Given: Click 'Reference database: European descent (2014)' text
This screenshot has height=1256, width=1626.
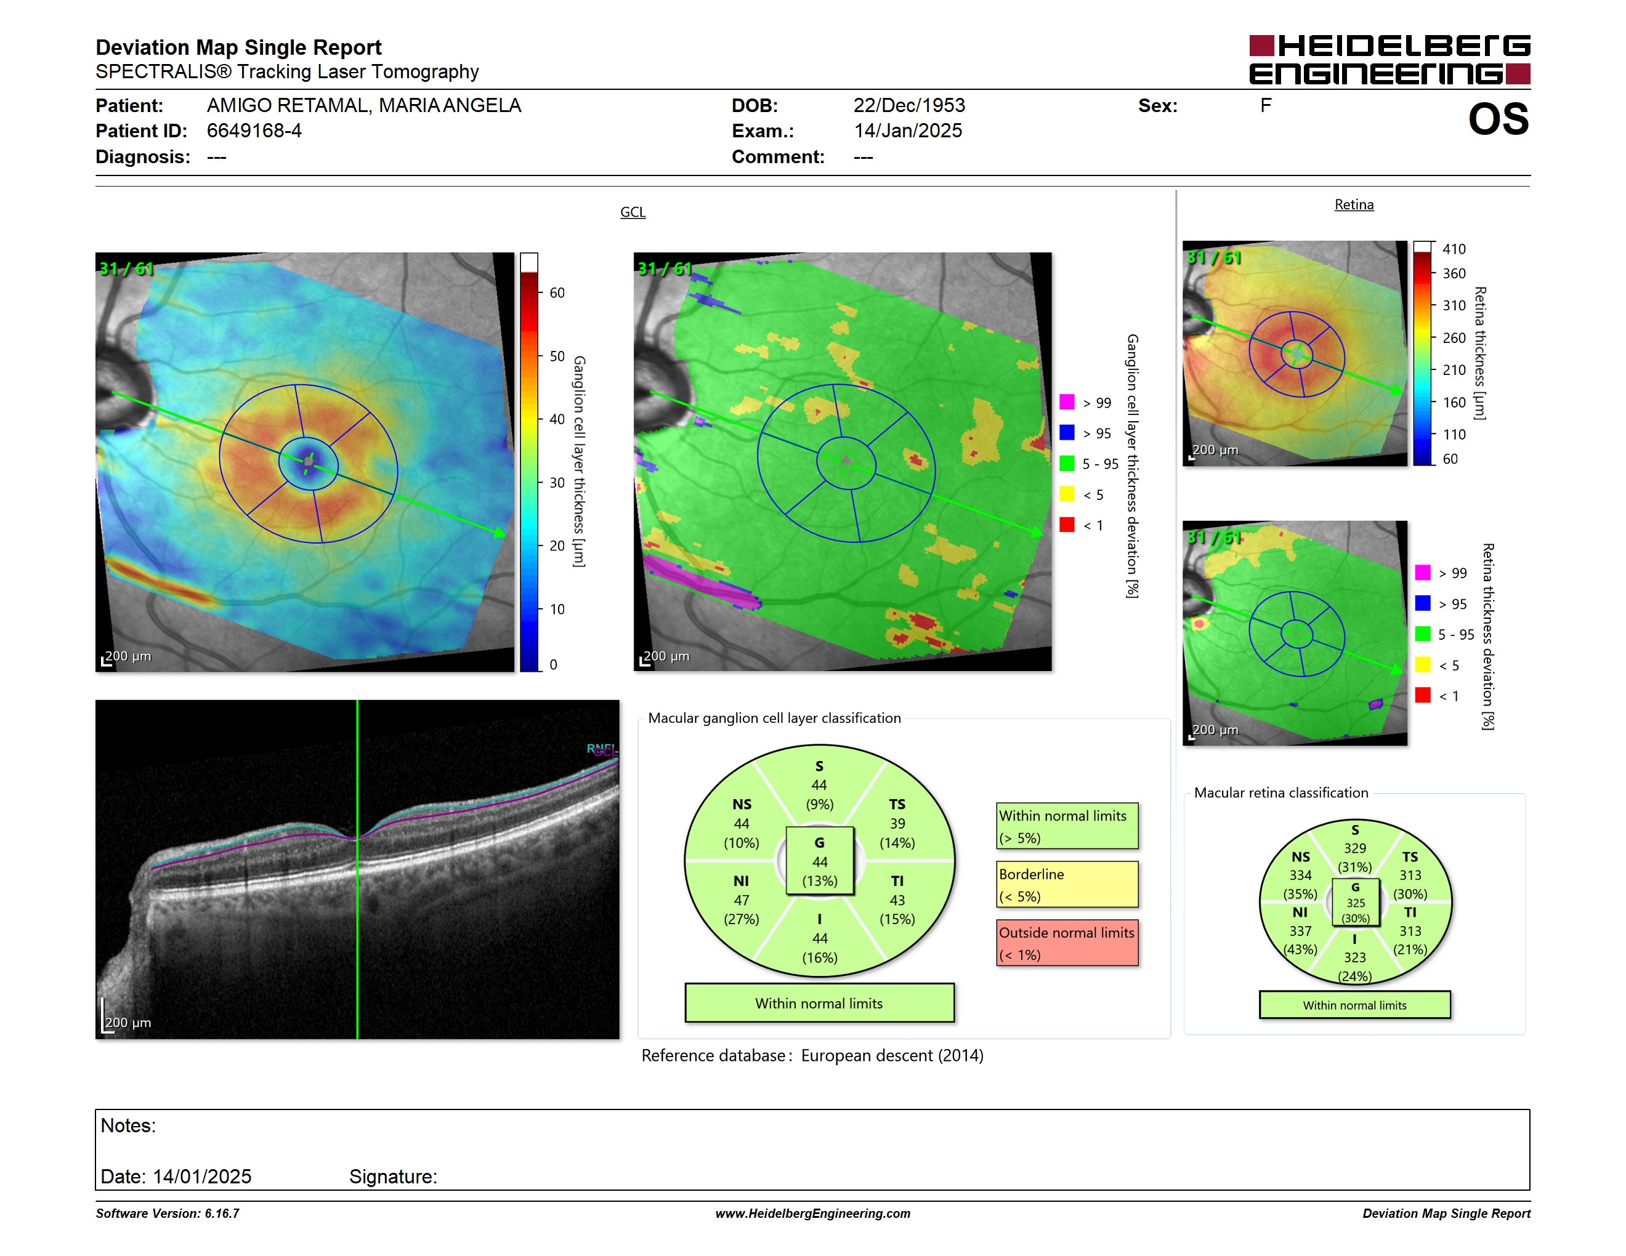Looking at the screenshot, I should tap(812, 1056).
